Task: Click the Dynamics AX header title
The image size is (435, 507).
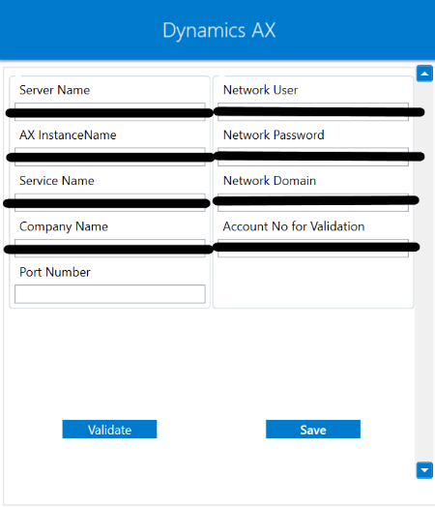Action: [219, 31]
